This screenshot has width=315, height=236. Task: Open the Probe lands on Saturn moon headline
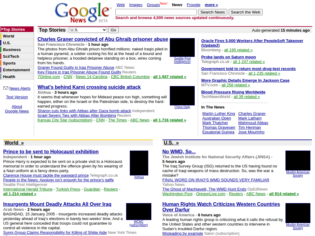[229, 57]
